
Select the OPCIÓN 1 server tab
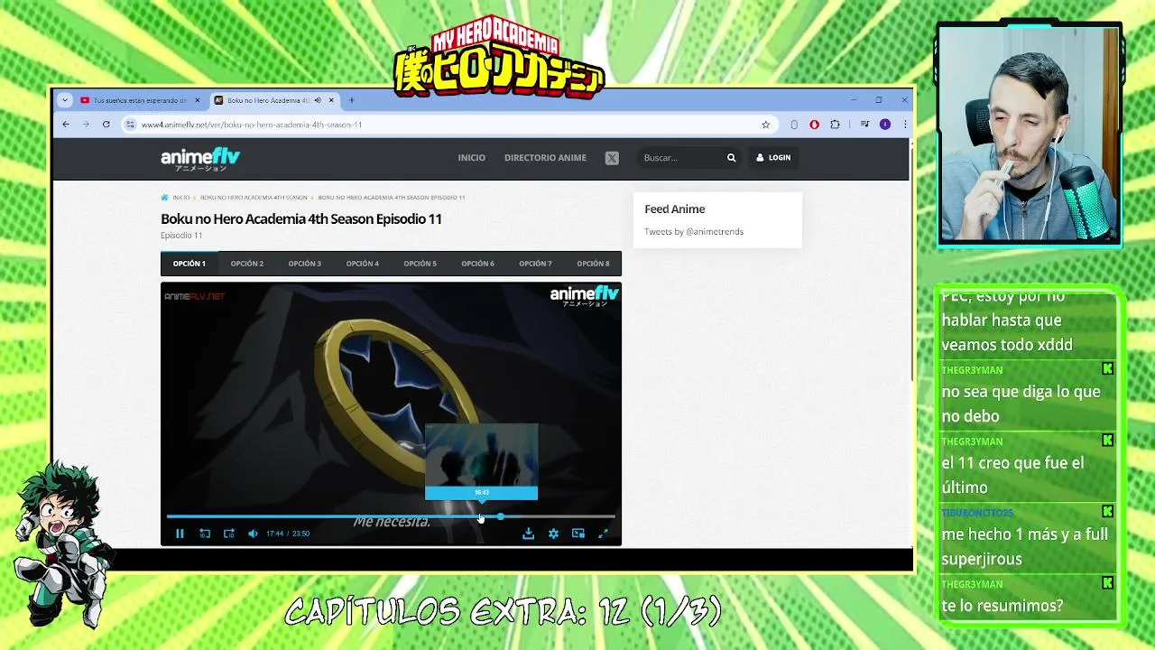click(189, 264)
